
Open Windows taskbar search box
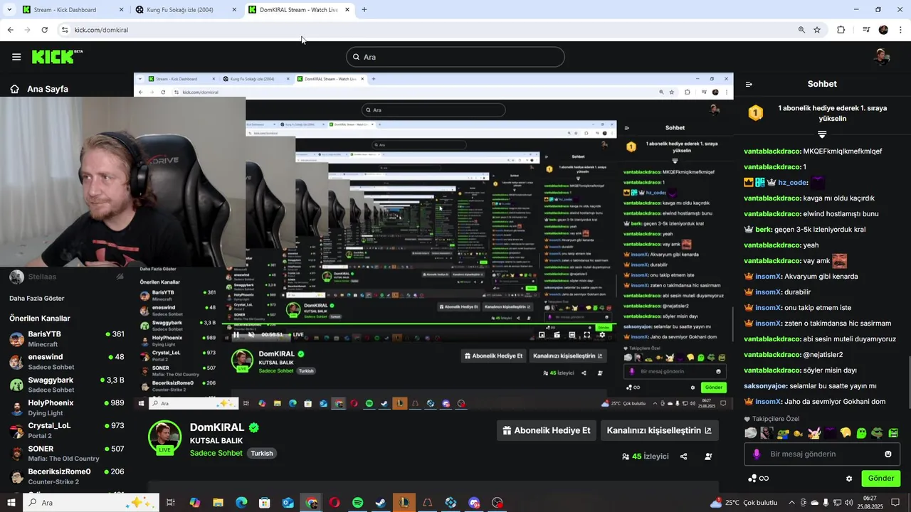point(93,503)
